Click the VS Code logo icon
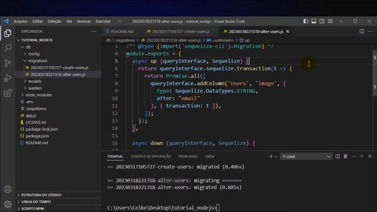Image resolution: width=377 pixels, height=212 pixels. point(6,21)
